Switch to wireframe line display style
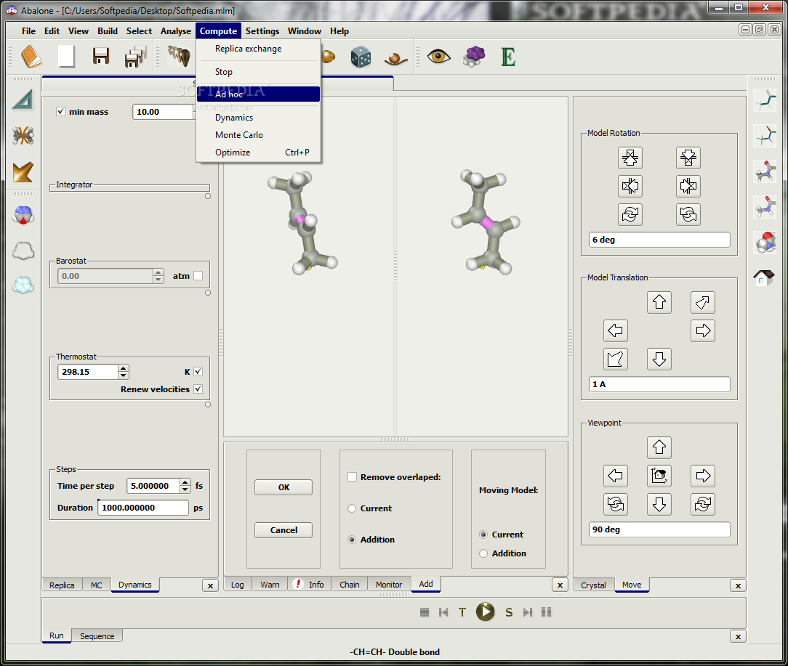Screen dimensions: 788x666 765,100
